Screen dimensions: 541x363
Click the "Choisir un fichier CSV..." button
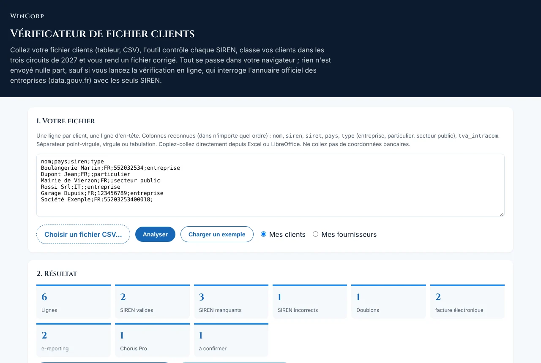click(x=83, y=234)
